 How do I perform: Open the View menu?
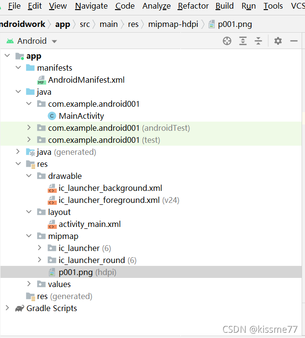[x=58, y=6]
